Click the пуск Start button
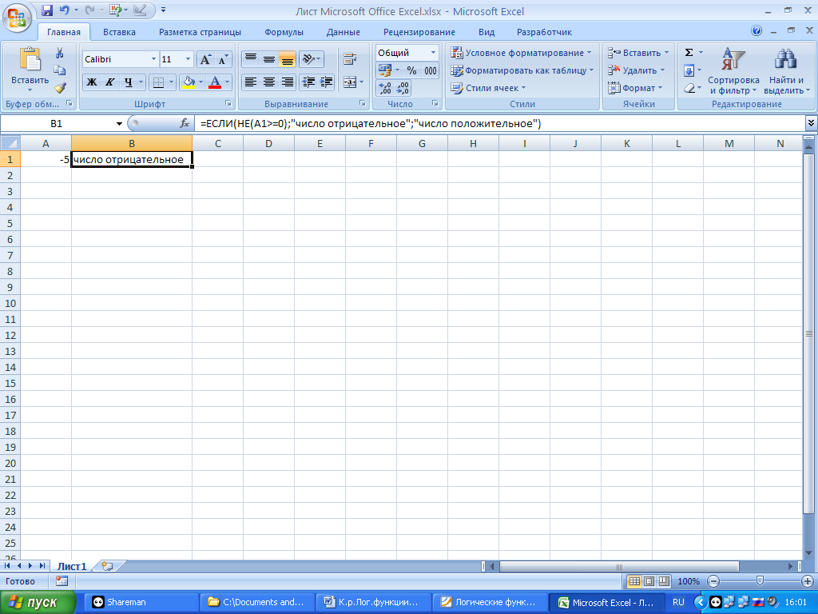This screenshot has width=818, height=614. (38, 603)
